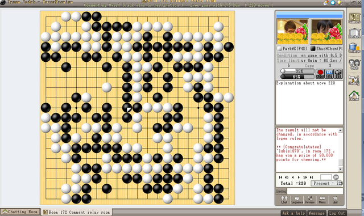Screen dimensions: 364x216
Task: Open ZhaoHChen player avatar photo
Action: pos(326,32)
